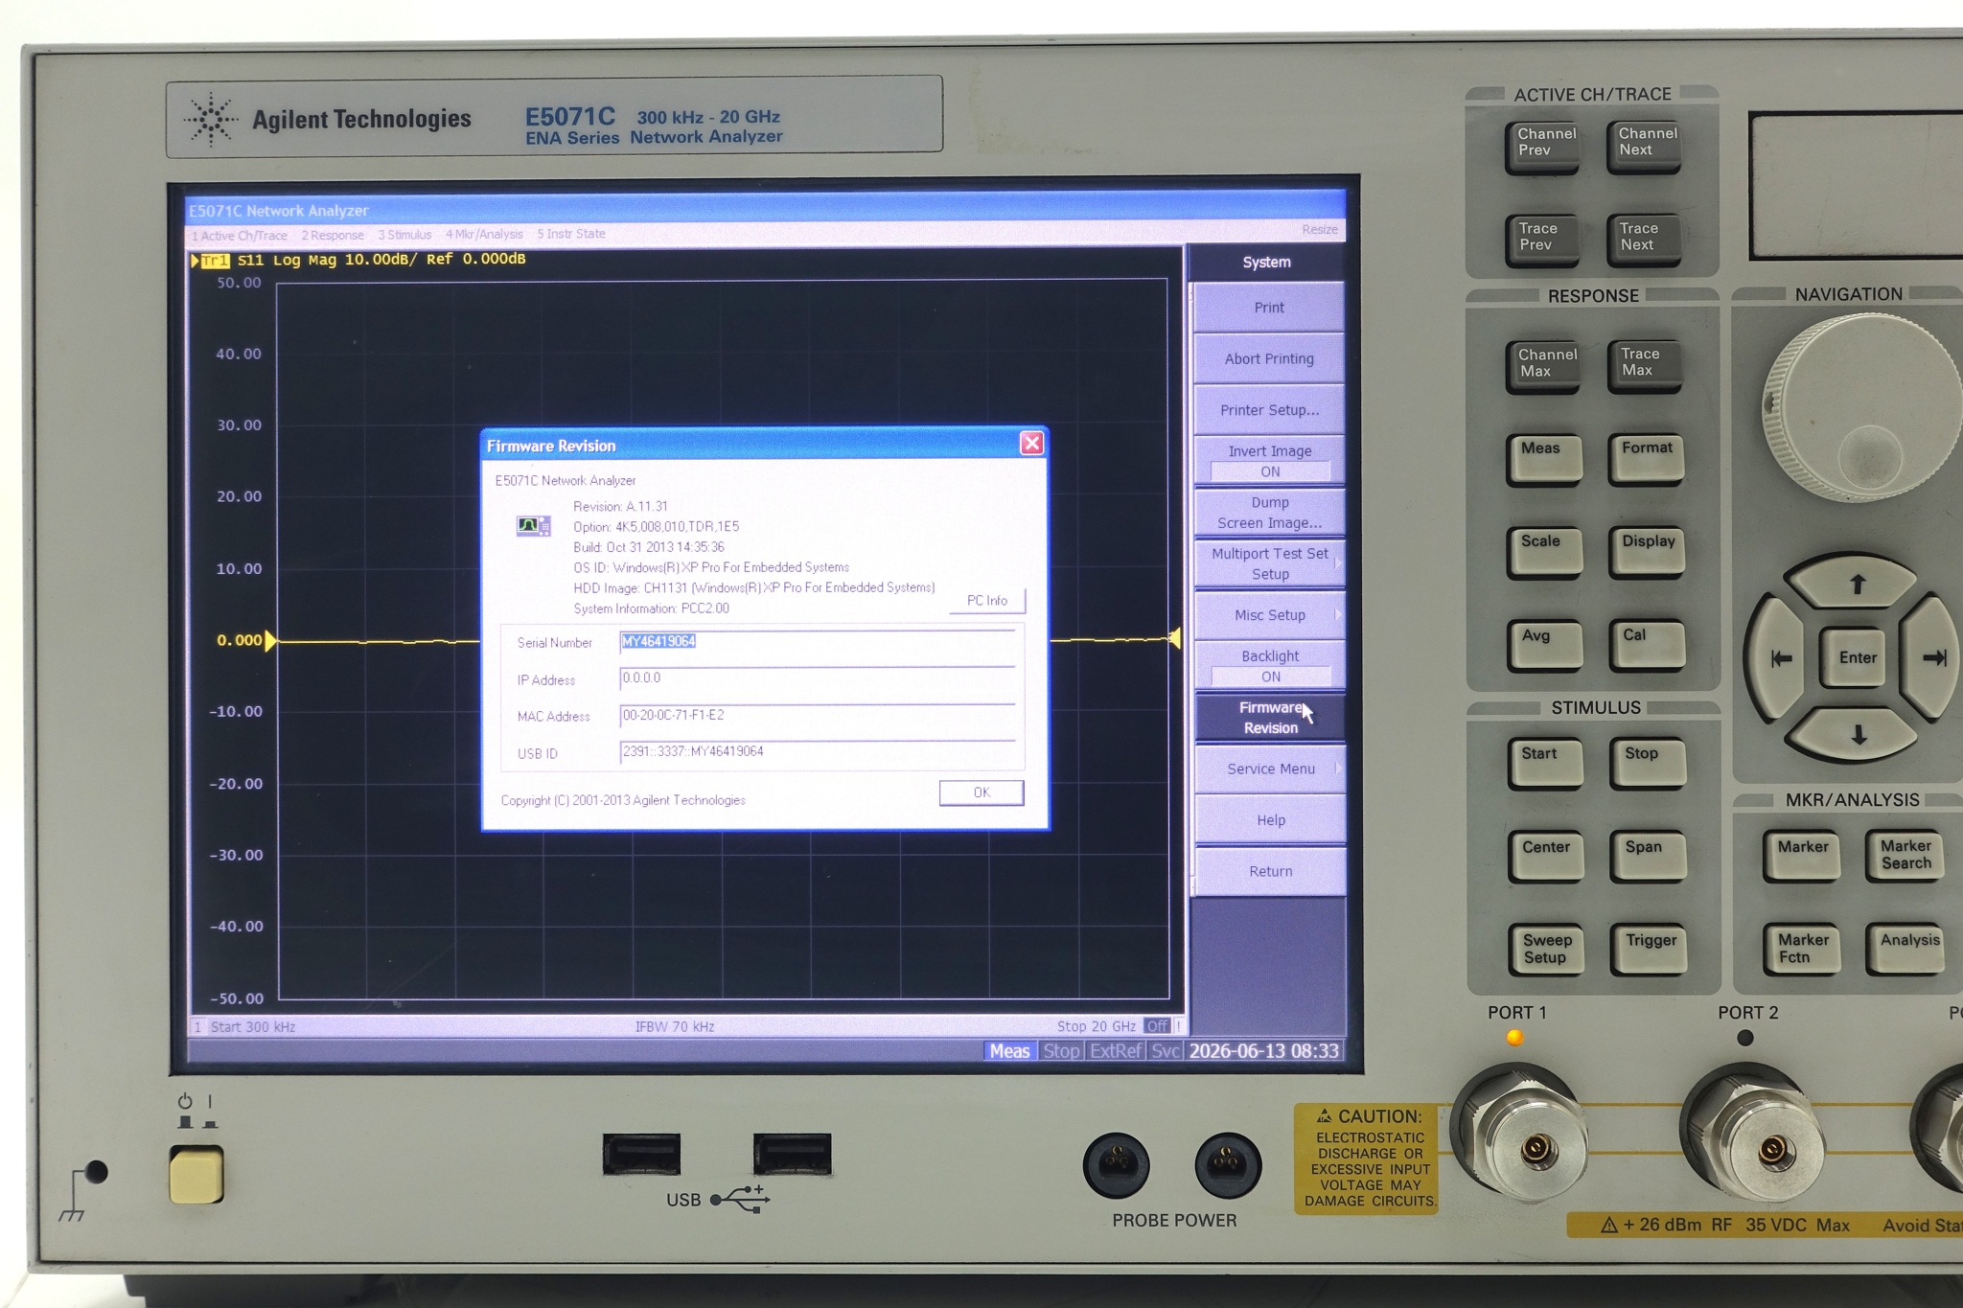The width and height of the screenshot is (1963, 1308).
Task: Click Resize in the menu bar
Action: tap(1319, 229)
